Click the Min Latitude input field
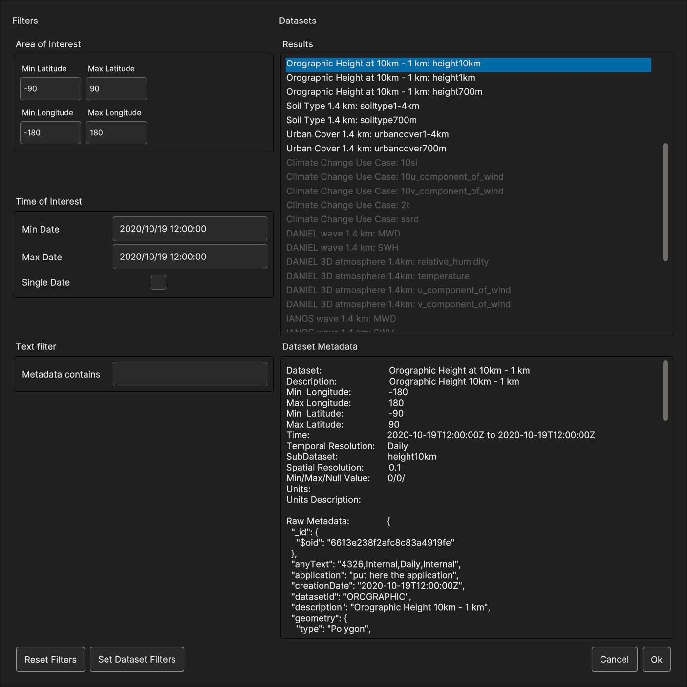 click(50, 89)
